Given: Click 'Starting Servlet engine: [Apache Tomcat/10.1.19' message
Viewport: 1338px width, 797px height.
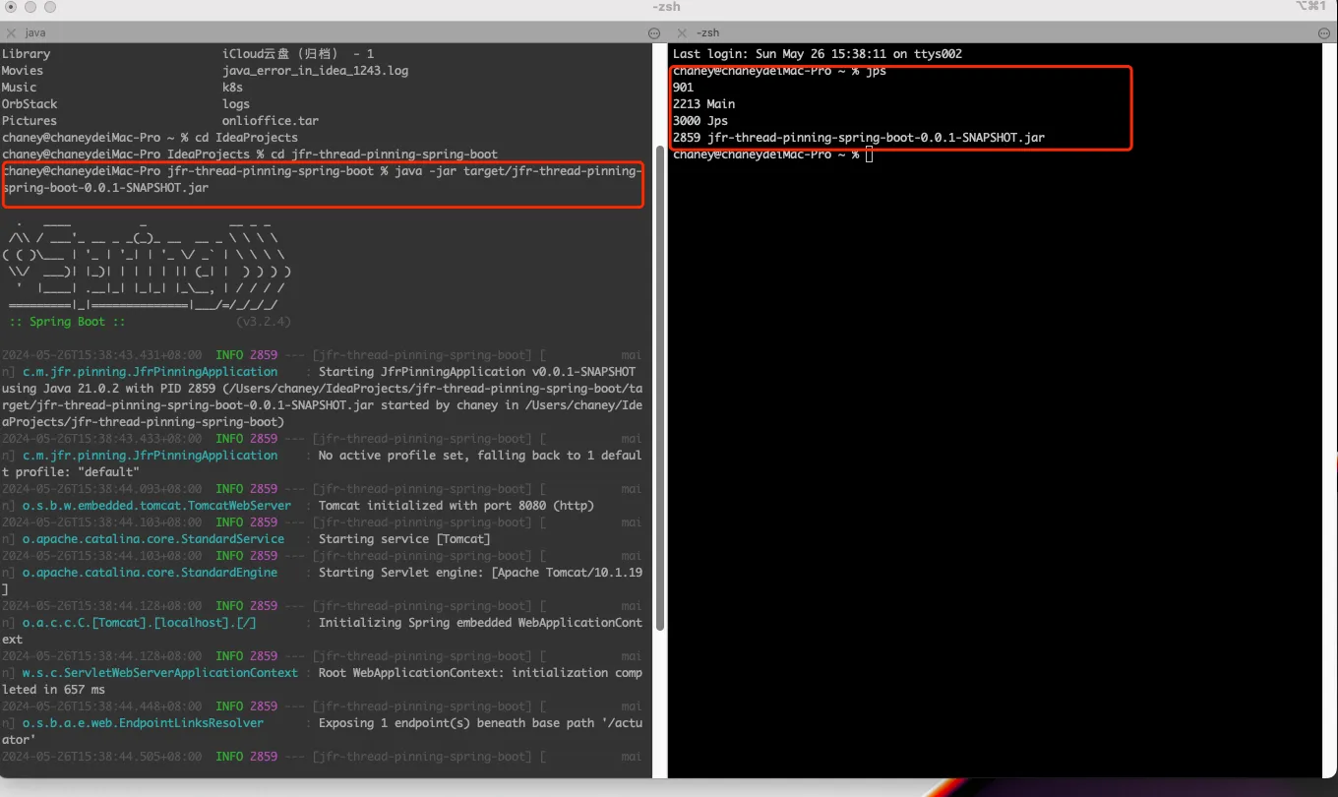Looking at the screenshot, I should point(480,573).
